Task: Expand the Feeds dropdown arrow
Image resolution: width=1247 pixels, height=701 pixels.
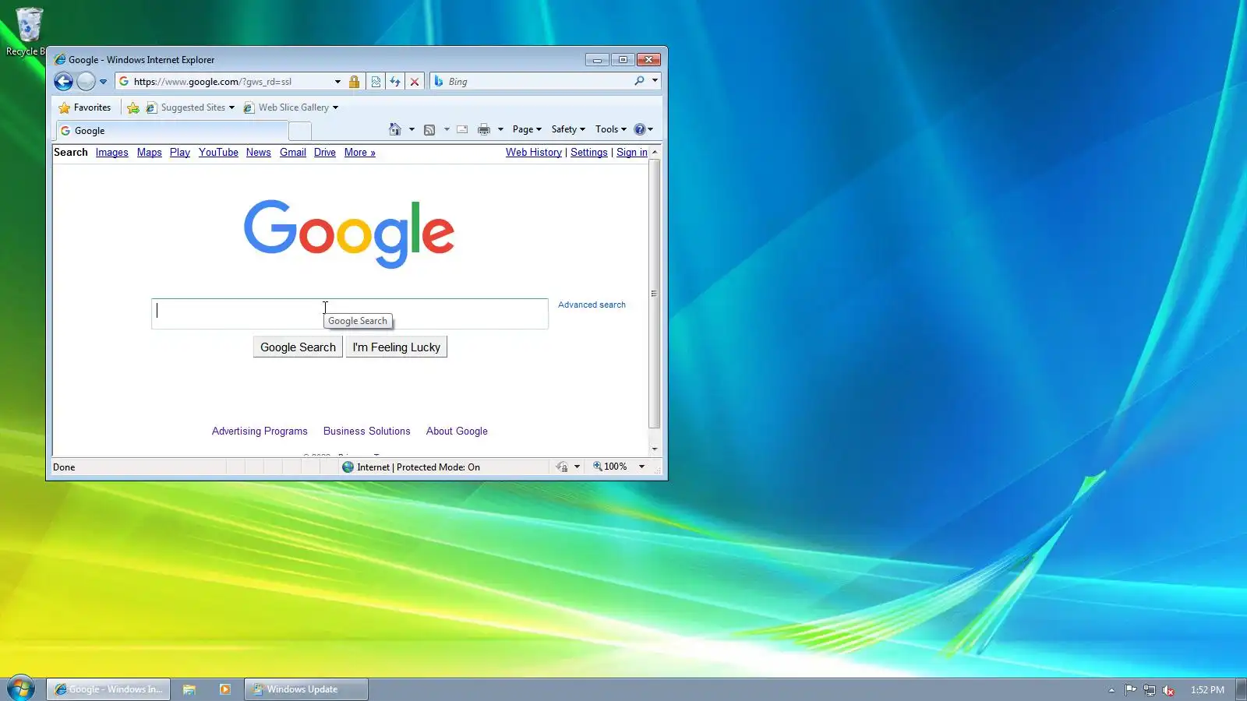Action: click(x=447, y=129)
